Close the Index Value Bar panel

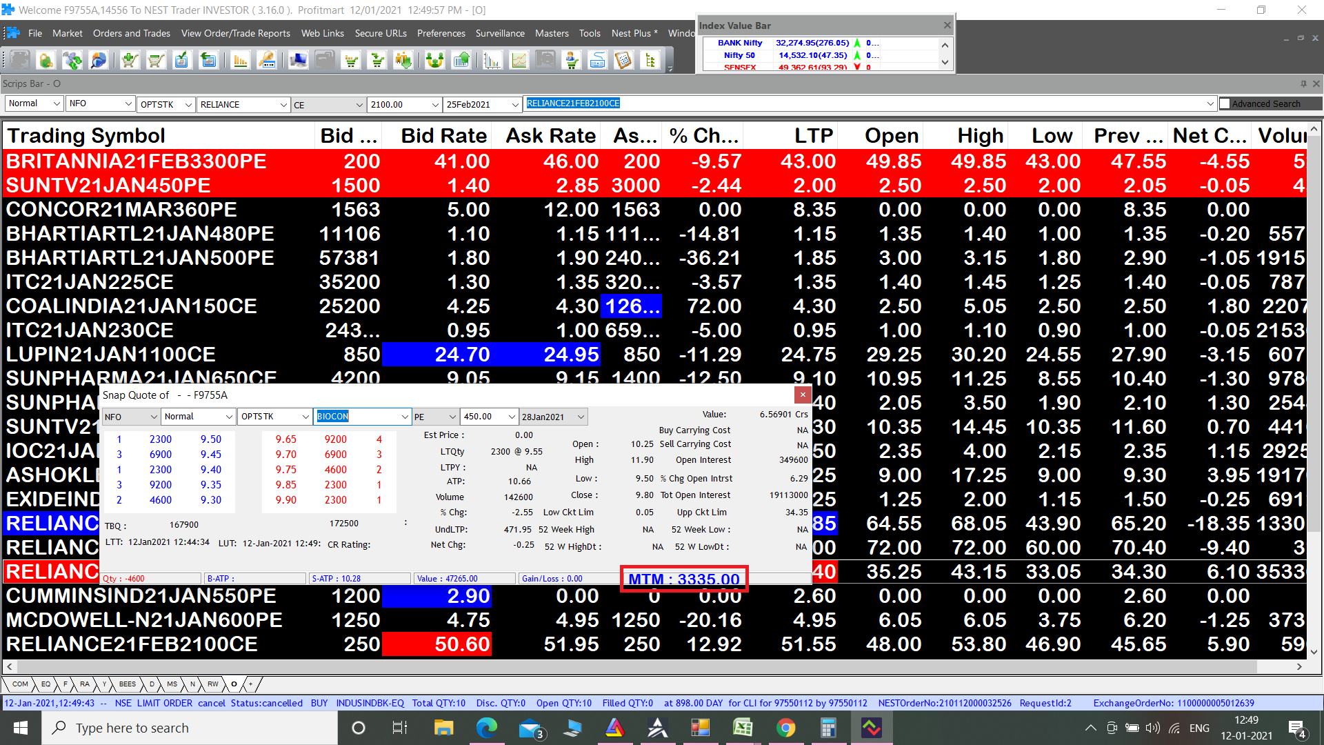point(947,26)
